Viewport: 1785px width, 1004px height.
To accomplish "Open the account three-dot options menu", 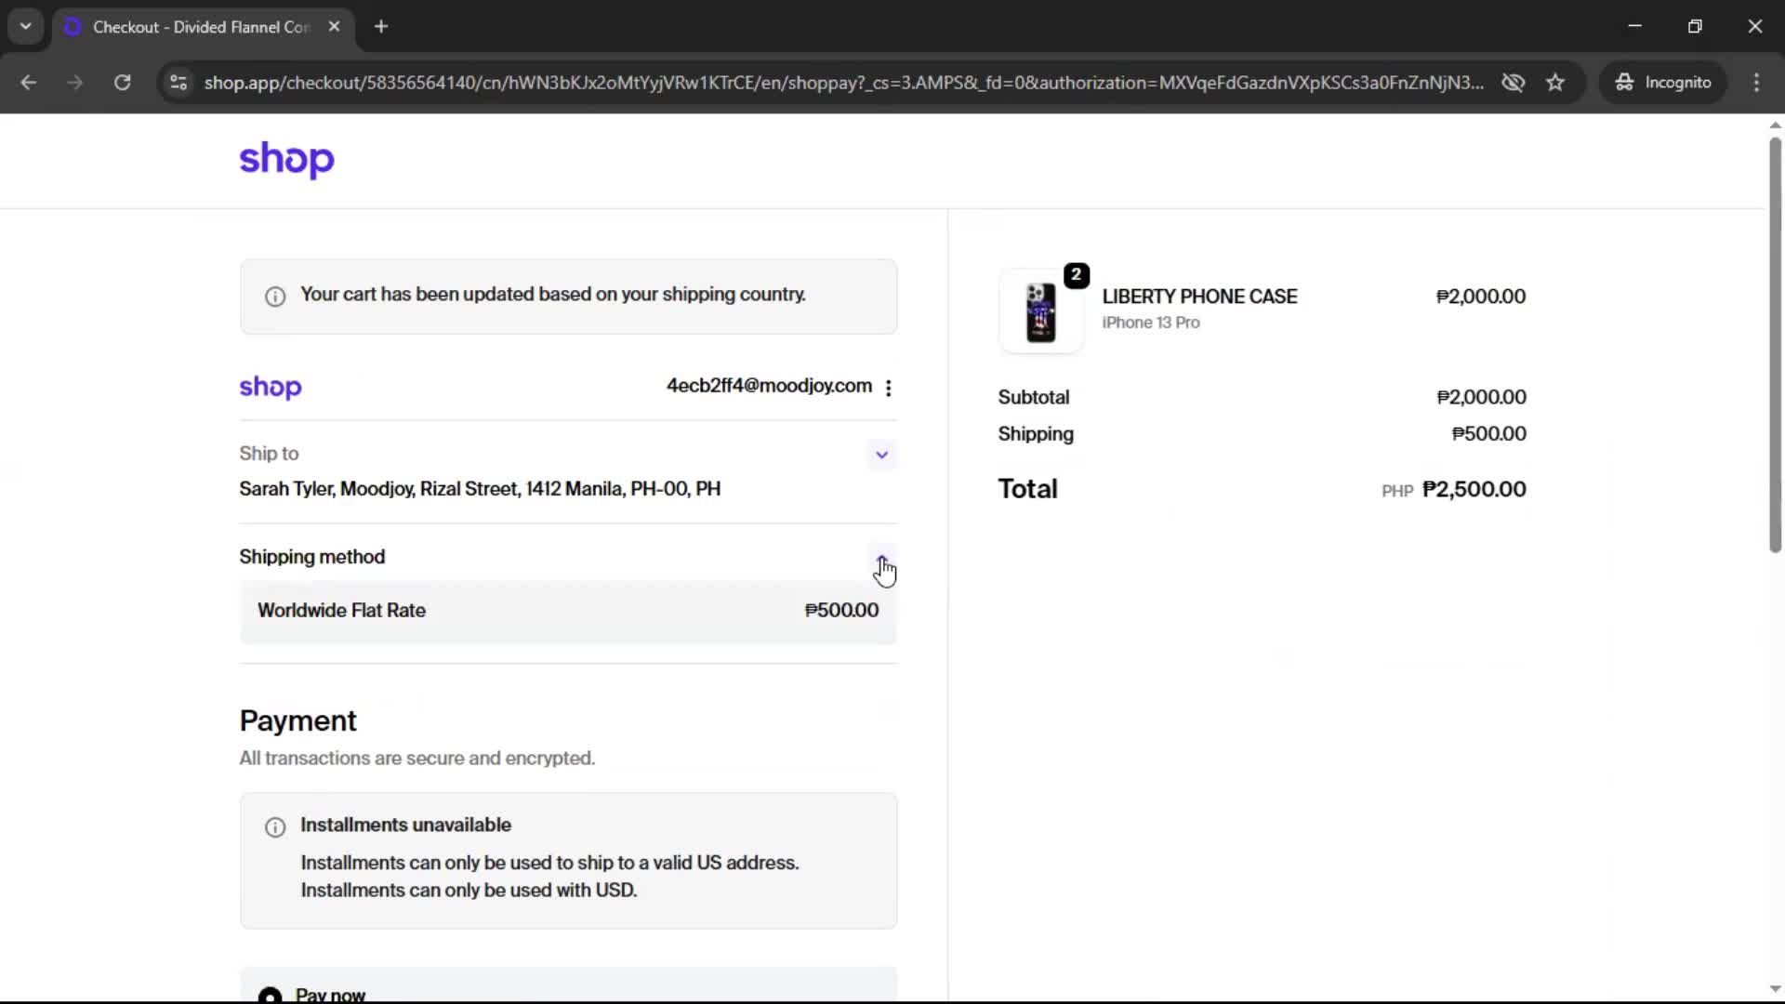I will (x=889, y=388).
